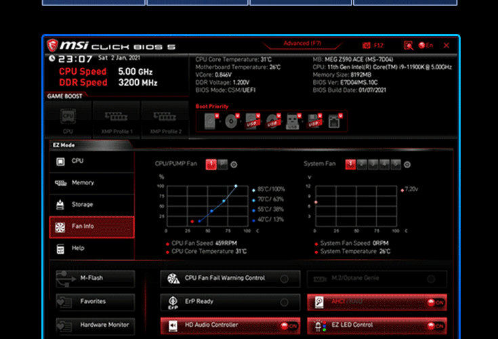Click the USB key icon in Boot Priority
This screenshot has width=498, height=339.
[293, 121]
